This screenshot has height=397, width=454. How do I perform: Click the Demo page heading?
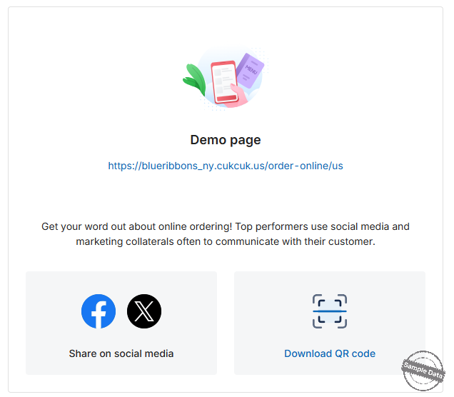pyautogui.click(x=226, y=140)
